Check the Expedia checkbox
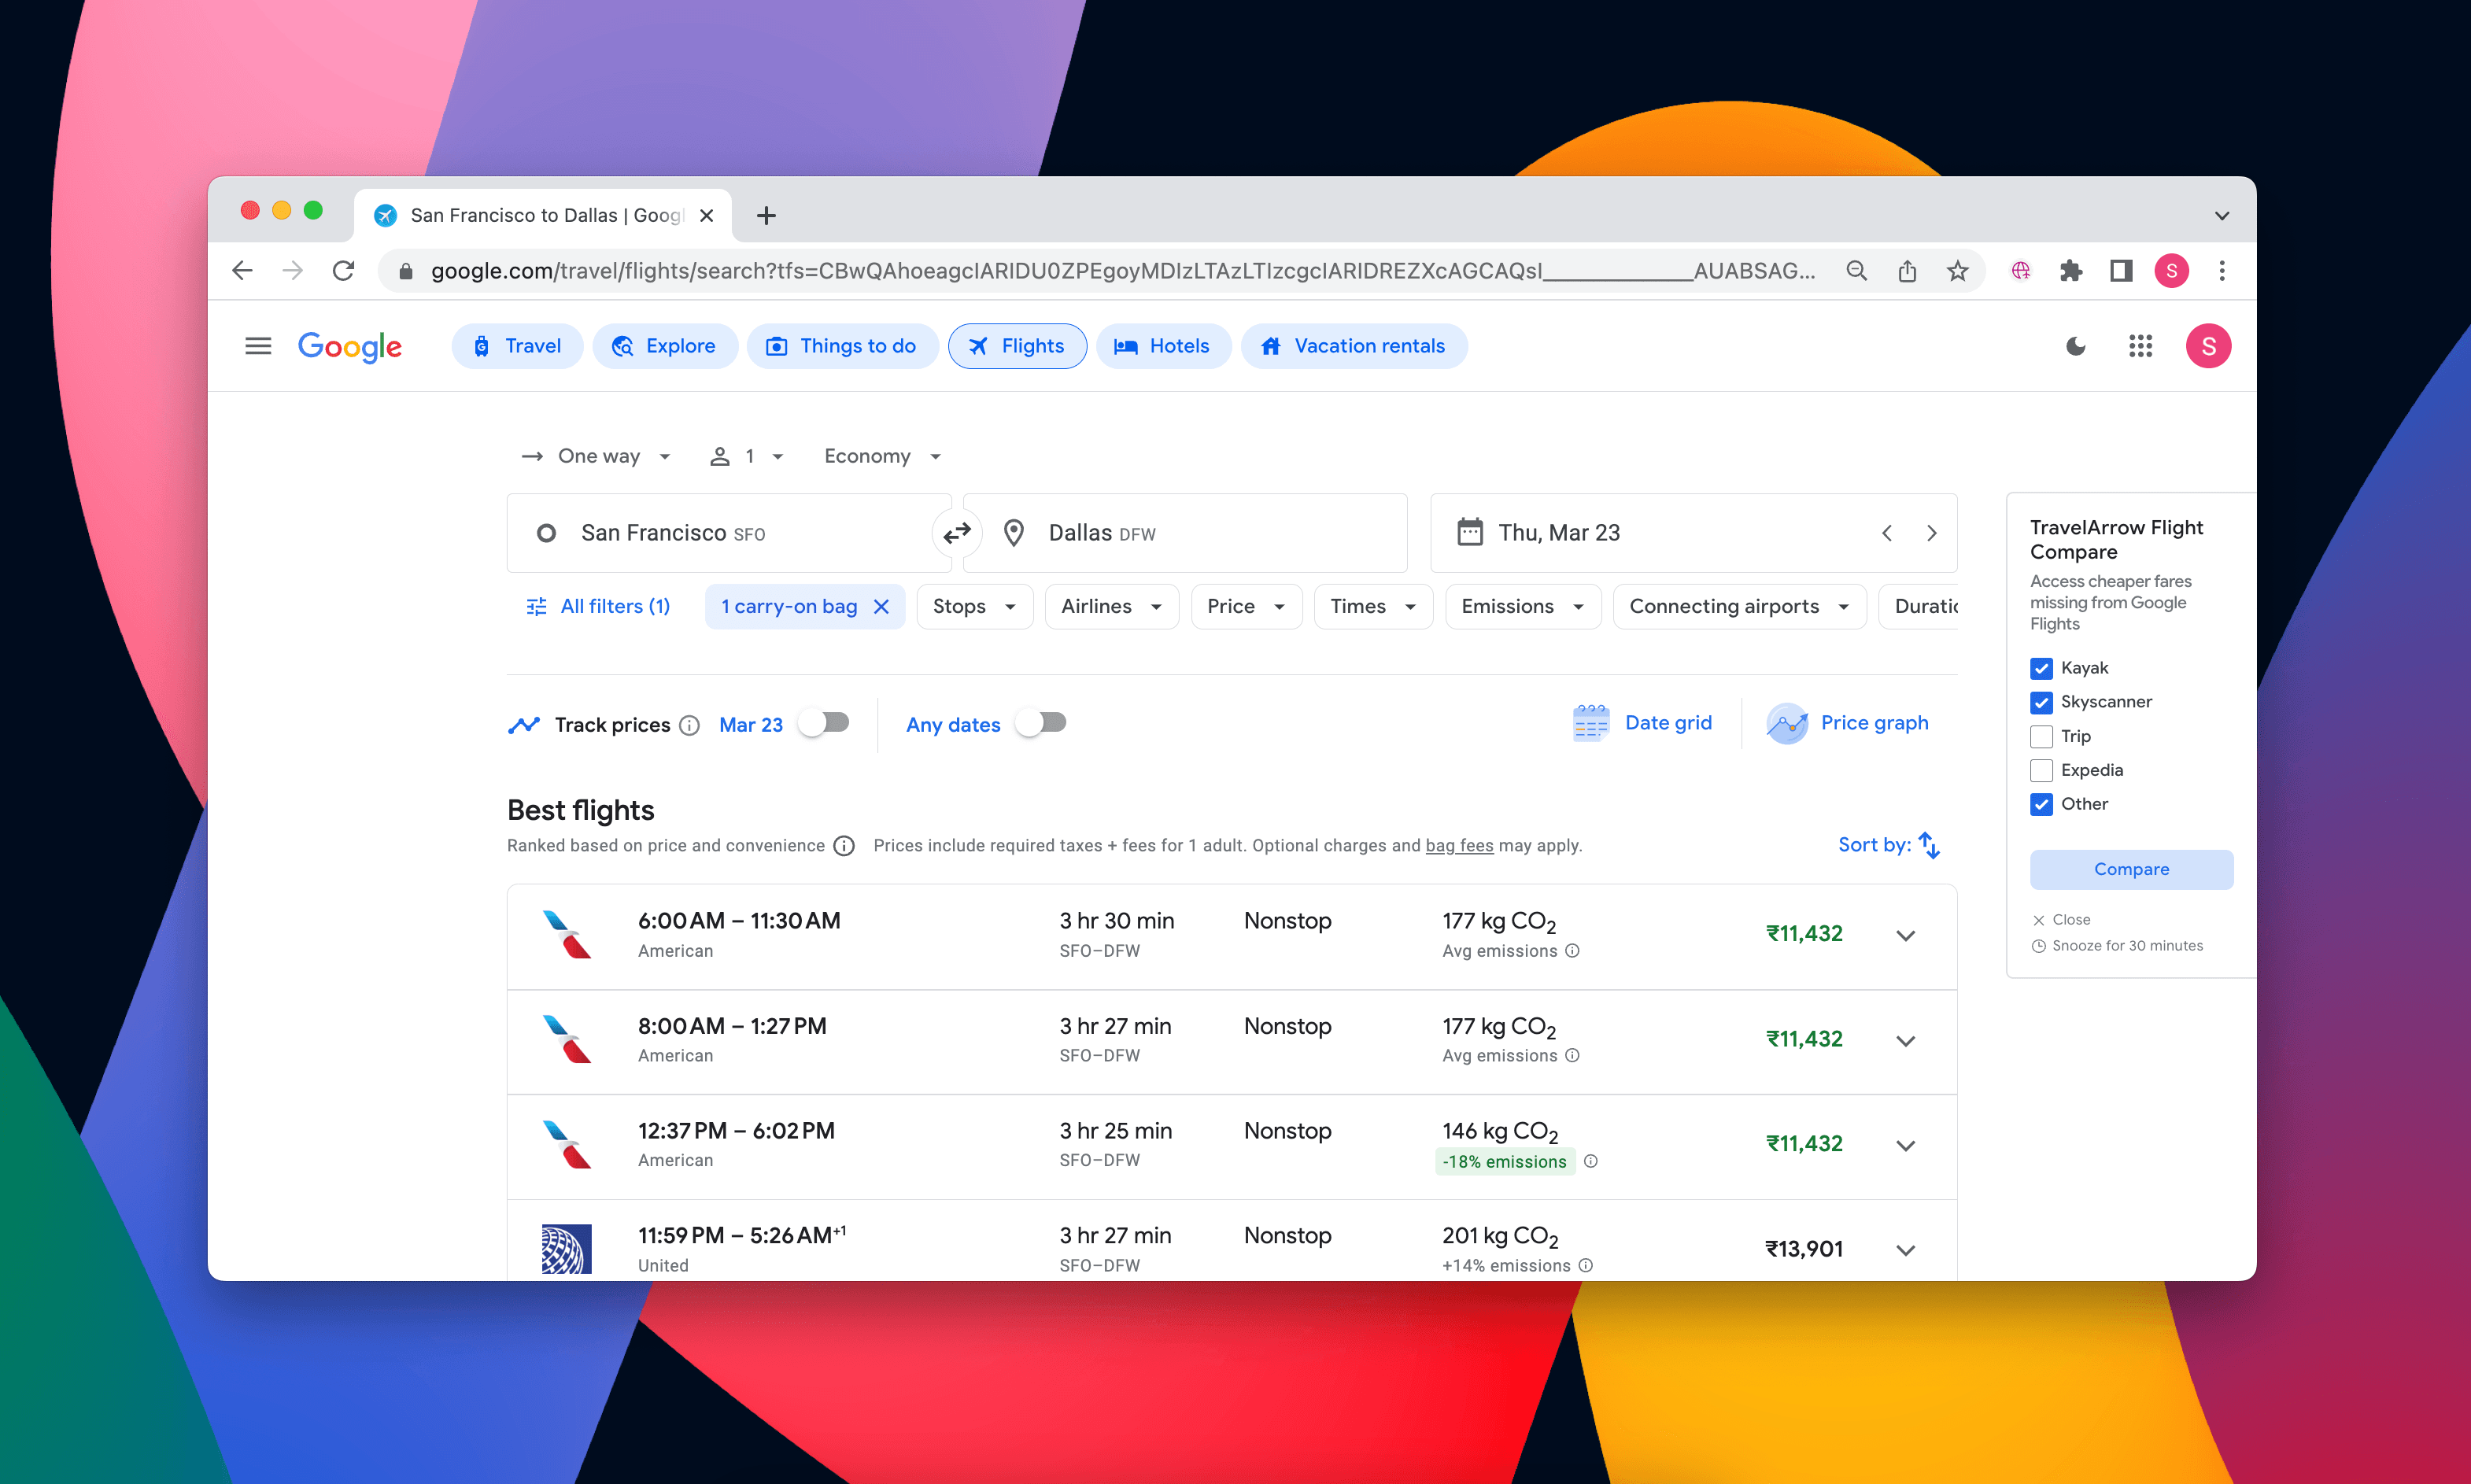The height and width of the screenshot is (1484, 2471). point(2041,770)
